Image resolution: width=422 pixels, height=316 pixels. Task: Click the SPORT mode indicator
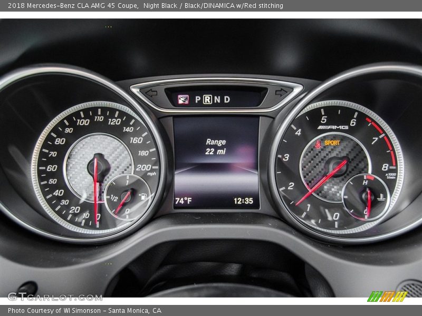[332, 143]
